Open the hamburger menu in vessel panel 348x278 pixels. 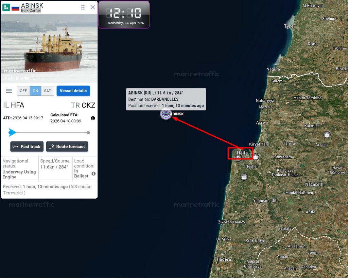click(9, 91)
